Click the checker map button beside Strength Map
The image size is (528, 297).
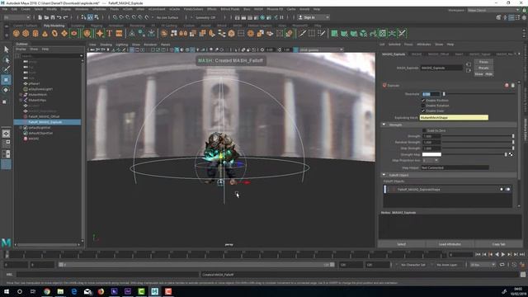[511, 154]
